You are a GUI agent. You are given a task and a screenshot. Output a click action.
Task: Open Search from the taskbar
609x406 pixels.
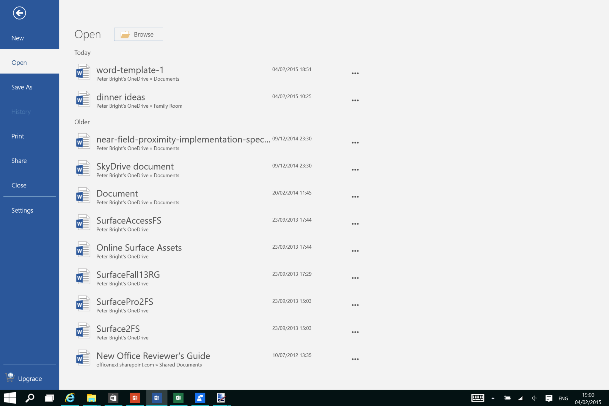click(30, 398)
